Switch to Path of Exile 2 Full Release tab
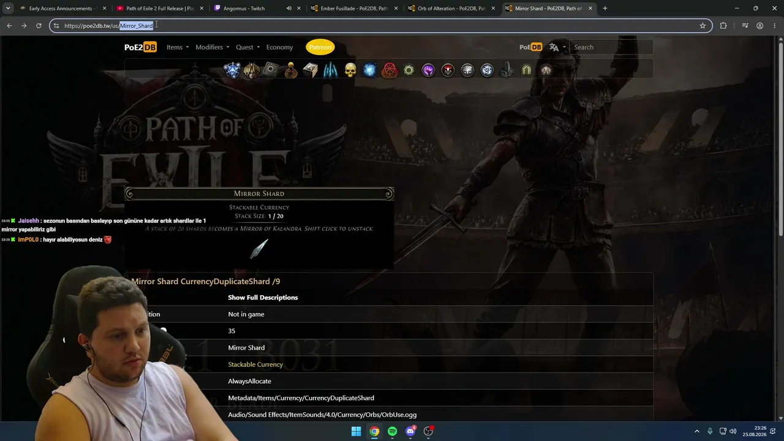784x441 pixels. pyautogui.click(x=159, y=9)
